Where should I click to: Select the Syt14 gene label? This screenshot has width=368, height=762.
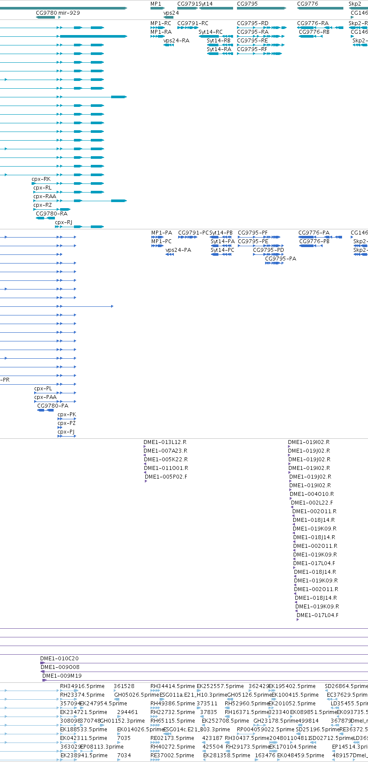click(x=205, y=3)
